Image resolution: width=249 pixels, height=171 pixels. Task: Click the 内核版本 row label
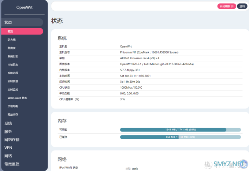pos(64,70)
